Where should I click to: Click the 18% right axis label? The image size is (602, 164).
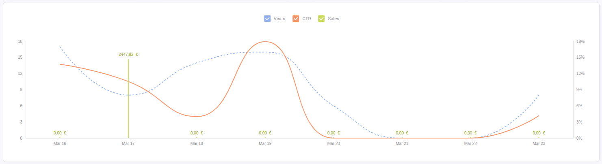tap(580, 41)
